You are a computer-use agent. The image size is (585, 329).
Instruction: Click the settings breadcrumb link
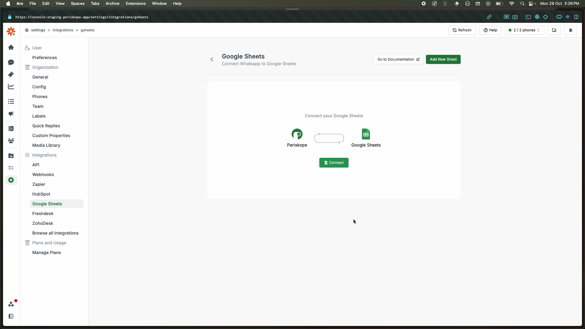(x=38, y=30)
